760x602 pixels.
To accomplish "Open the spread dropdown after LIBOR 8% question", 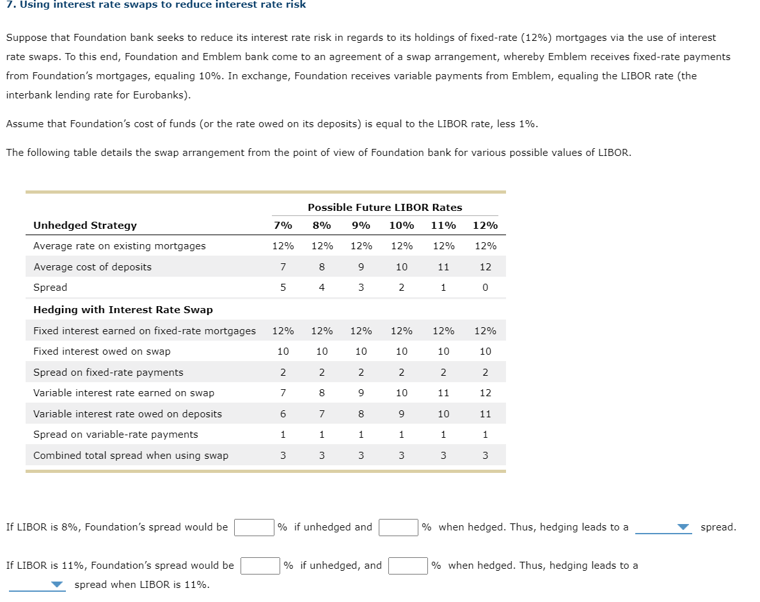I will pos(663,527).
